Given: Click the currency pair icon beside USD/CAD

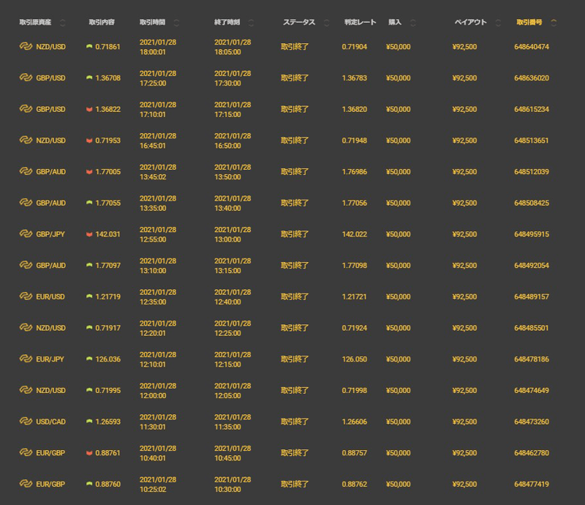Looking at the screenshot, I should point(26,422).
